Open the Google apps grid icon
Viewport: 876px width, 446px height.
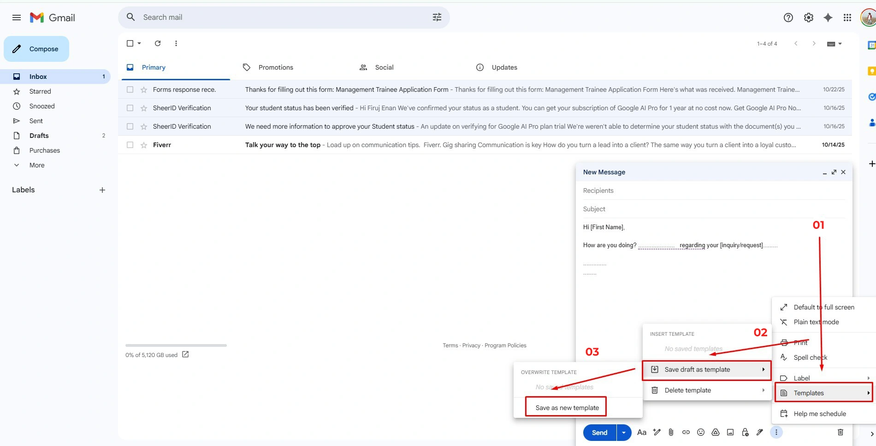coord(847,18)
